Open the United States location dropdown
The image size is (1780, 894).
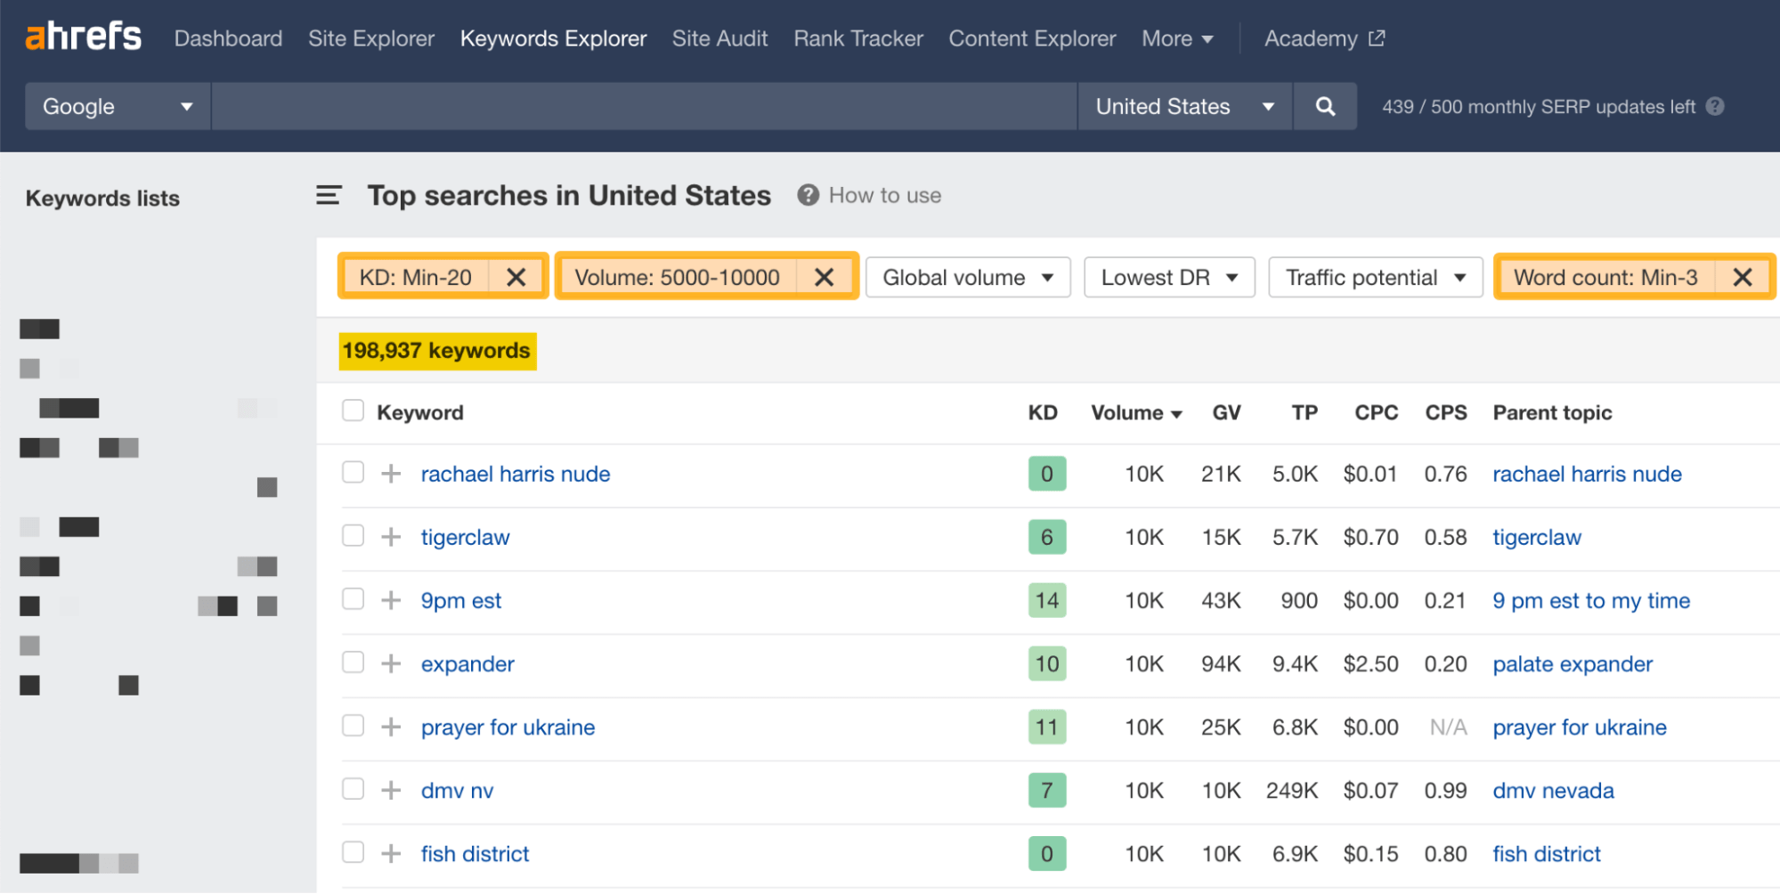[1183, 106]
